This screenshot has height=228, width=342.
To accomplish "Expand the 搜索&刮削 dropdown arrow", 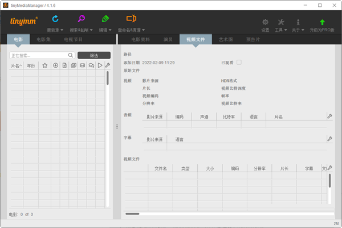I will 91,30.
